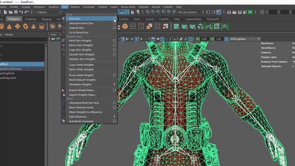This screenshot has width=295, height=166.
Task: Open the No Live Surface field
Action: pos(188,12)
